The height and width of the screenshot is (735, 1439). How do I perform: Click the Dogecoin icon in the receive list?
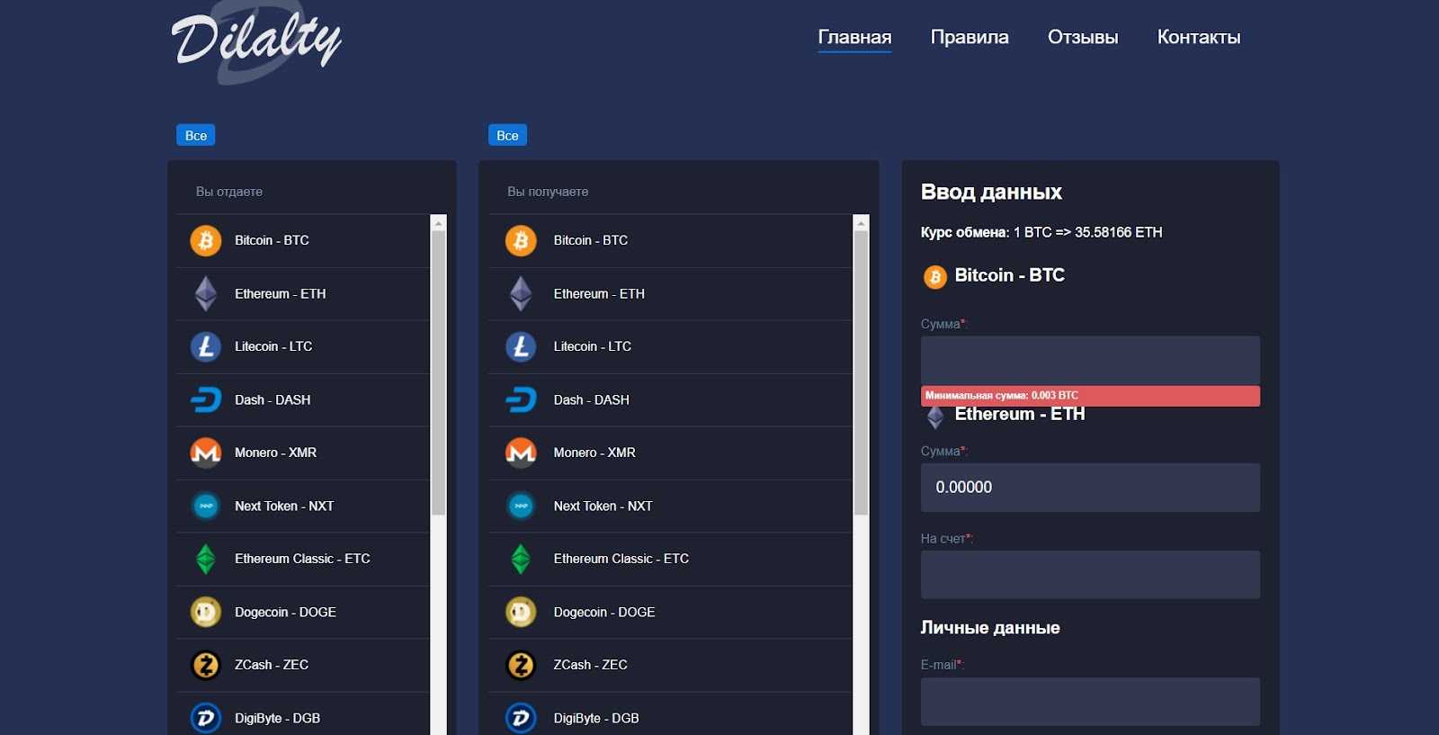point(521,612)
